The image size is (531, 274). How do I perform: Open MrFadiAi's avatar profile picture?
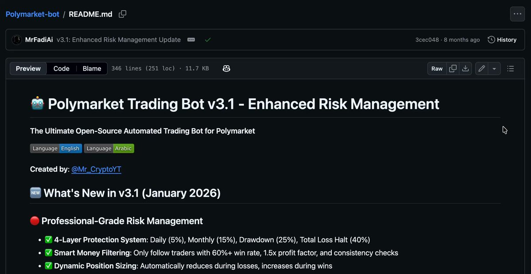pyautogui.click(x=16, y=39)
